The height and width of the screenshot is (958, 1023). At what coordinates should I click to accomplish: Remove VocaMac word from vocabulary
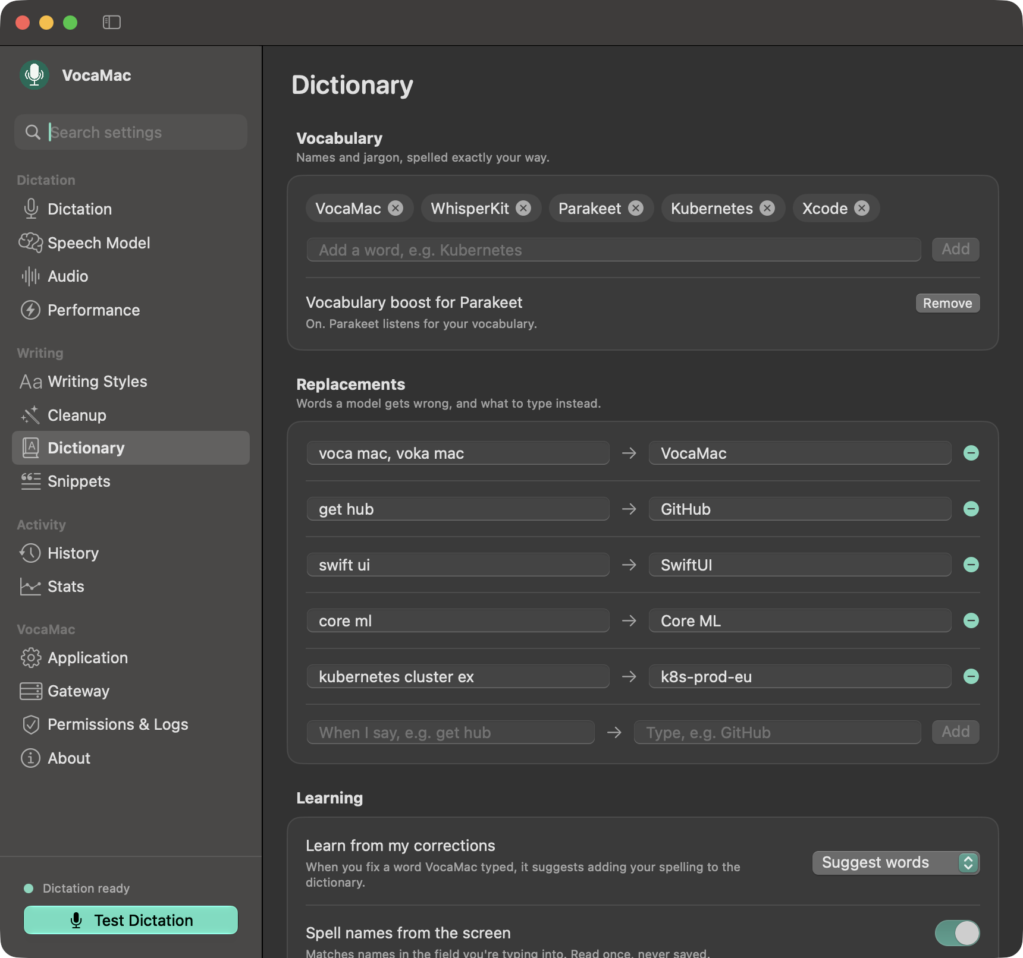396,208
